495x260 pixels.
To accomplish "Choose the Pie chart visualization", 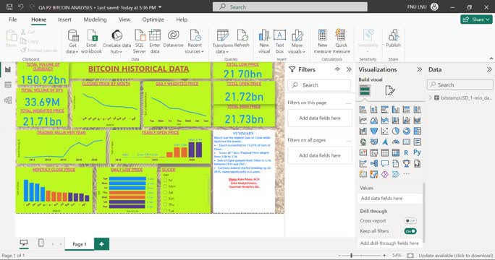I will (396, 131).
